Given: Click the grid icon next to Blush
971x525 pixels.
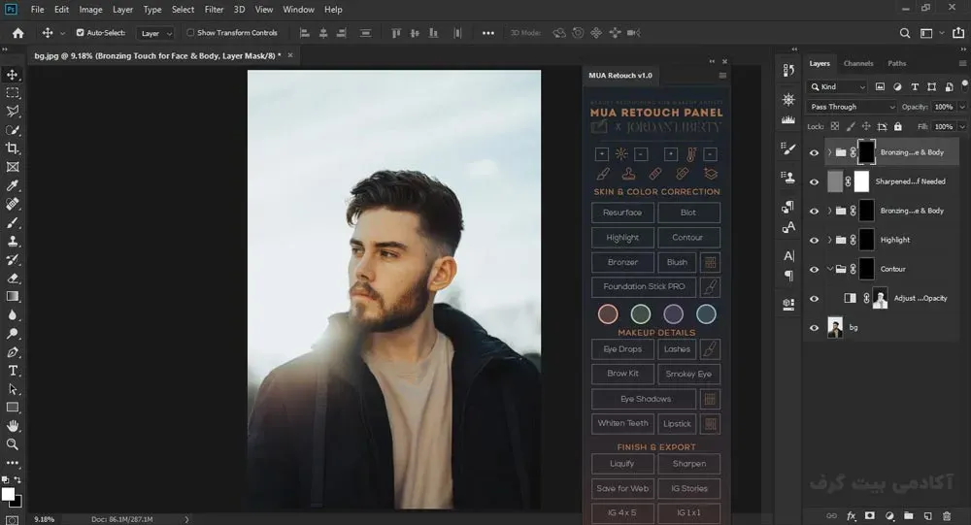Looking at the screenshot, I should [711, 262].
